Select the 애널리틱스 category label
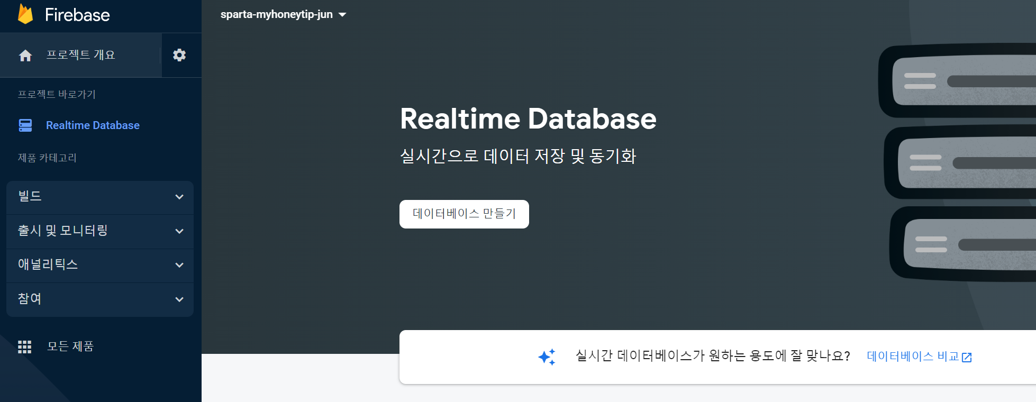 (48, 264)
